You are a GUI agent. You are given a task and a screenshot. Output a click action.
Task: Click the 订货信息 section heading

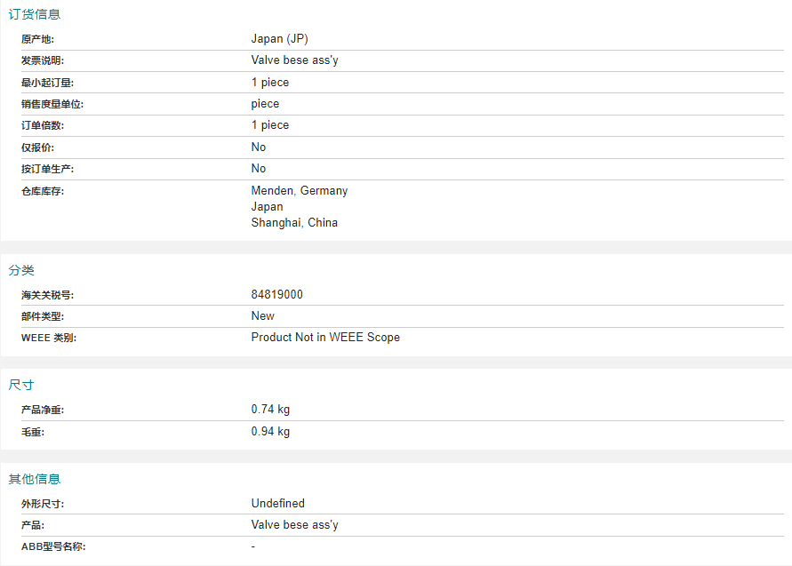35,14
